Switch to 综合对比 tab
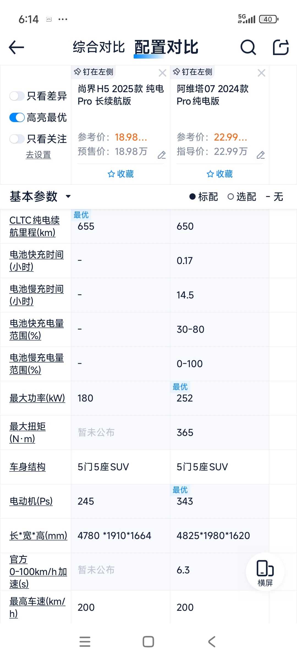 tap(99, 47)
